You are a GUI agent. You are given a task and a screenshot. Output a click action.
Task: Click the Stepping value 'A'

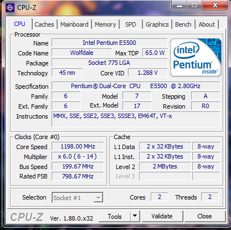pyautogui.click(x=206, y=96)
